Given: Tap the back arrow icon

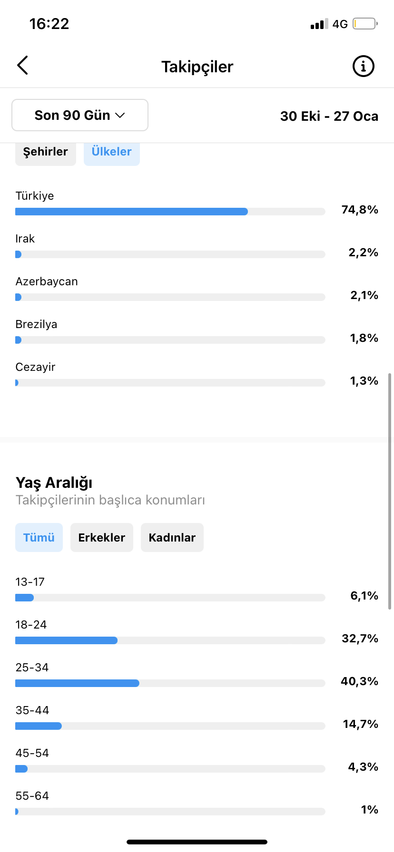Looking at the screenshot, I should (x=23, y=66).
